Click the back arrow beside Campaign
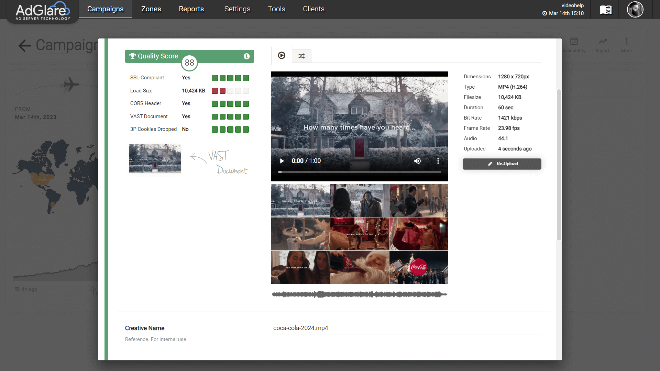Screen dimensions: 660x371 (x=24, y=46)
